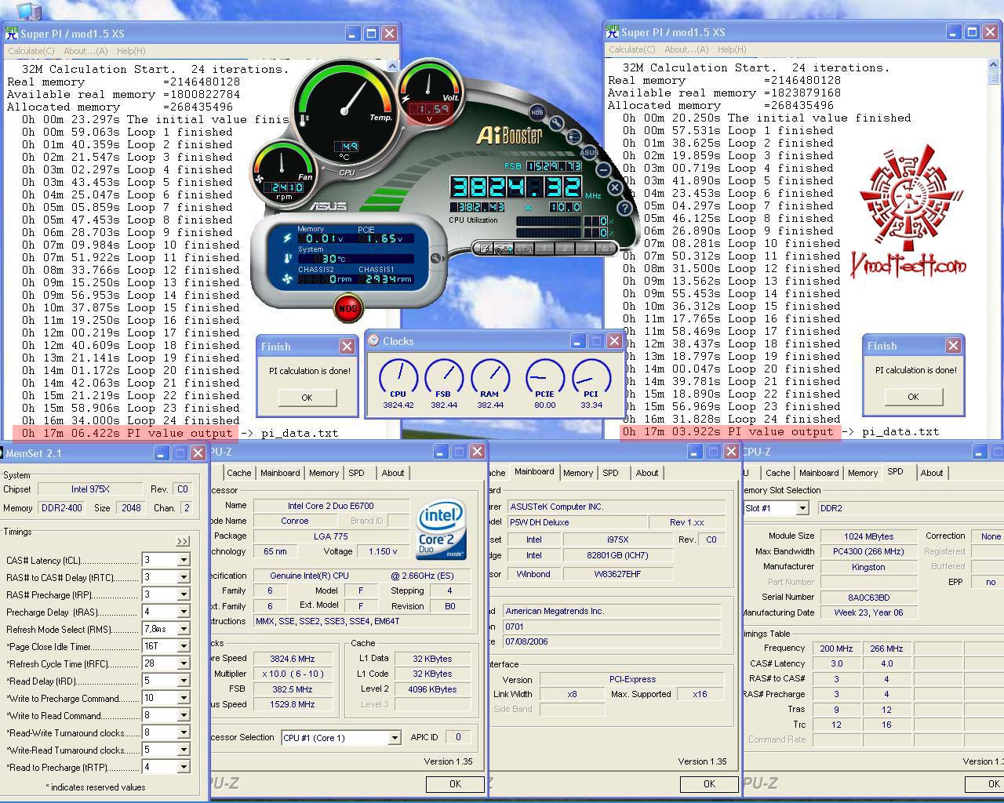Image resolution: width=1004 pixels, height=803 pixels.
Task: Switch to Cache tab in right CPU-Z window
Action: (x=778, y=473)
